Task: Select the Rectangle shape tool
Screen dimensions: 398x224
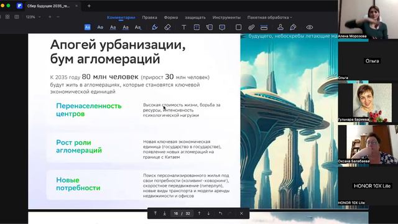Action: click(238, 27)
